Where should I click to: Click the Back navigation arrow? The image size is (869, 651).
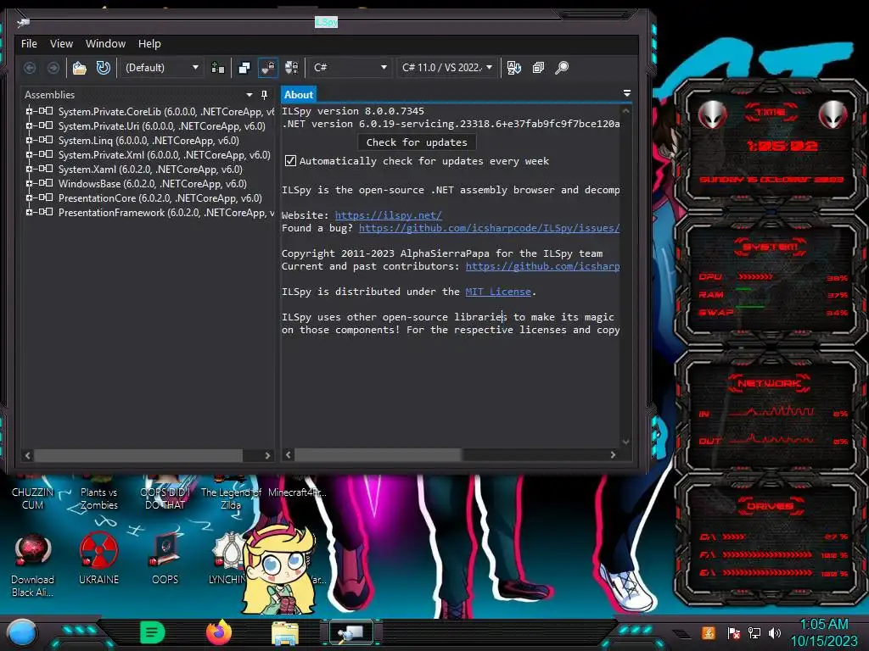tap(30, 68)
